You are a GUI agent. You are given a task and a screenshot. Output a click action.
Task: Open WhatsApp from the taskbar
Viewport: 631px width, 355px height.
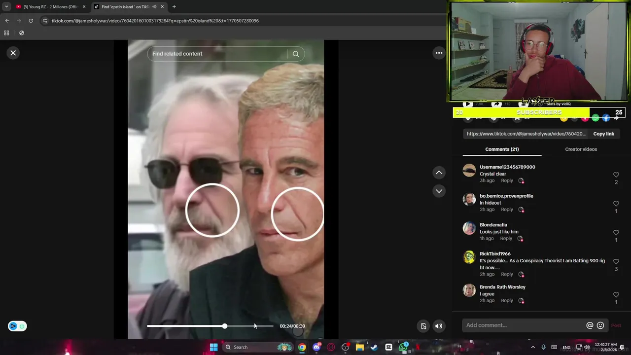[x=403, y=347]
